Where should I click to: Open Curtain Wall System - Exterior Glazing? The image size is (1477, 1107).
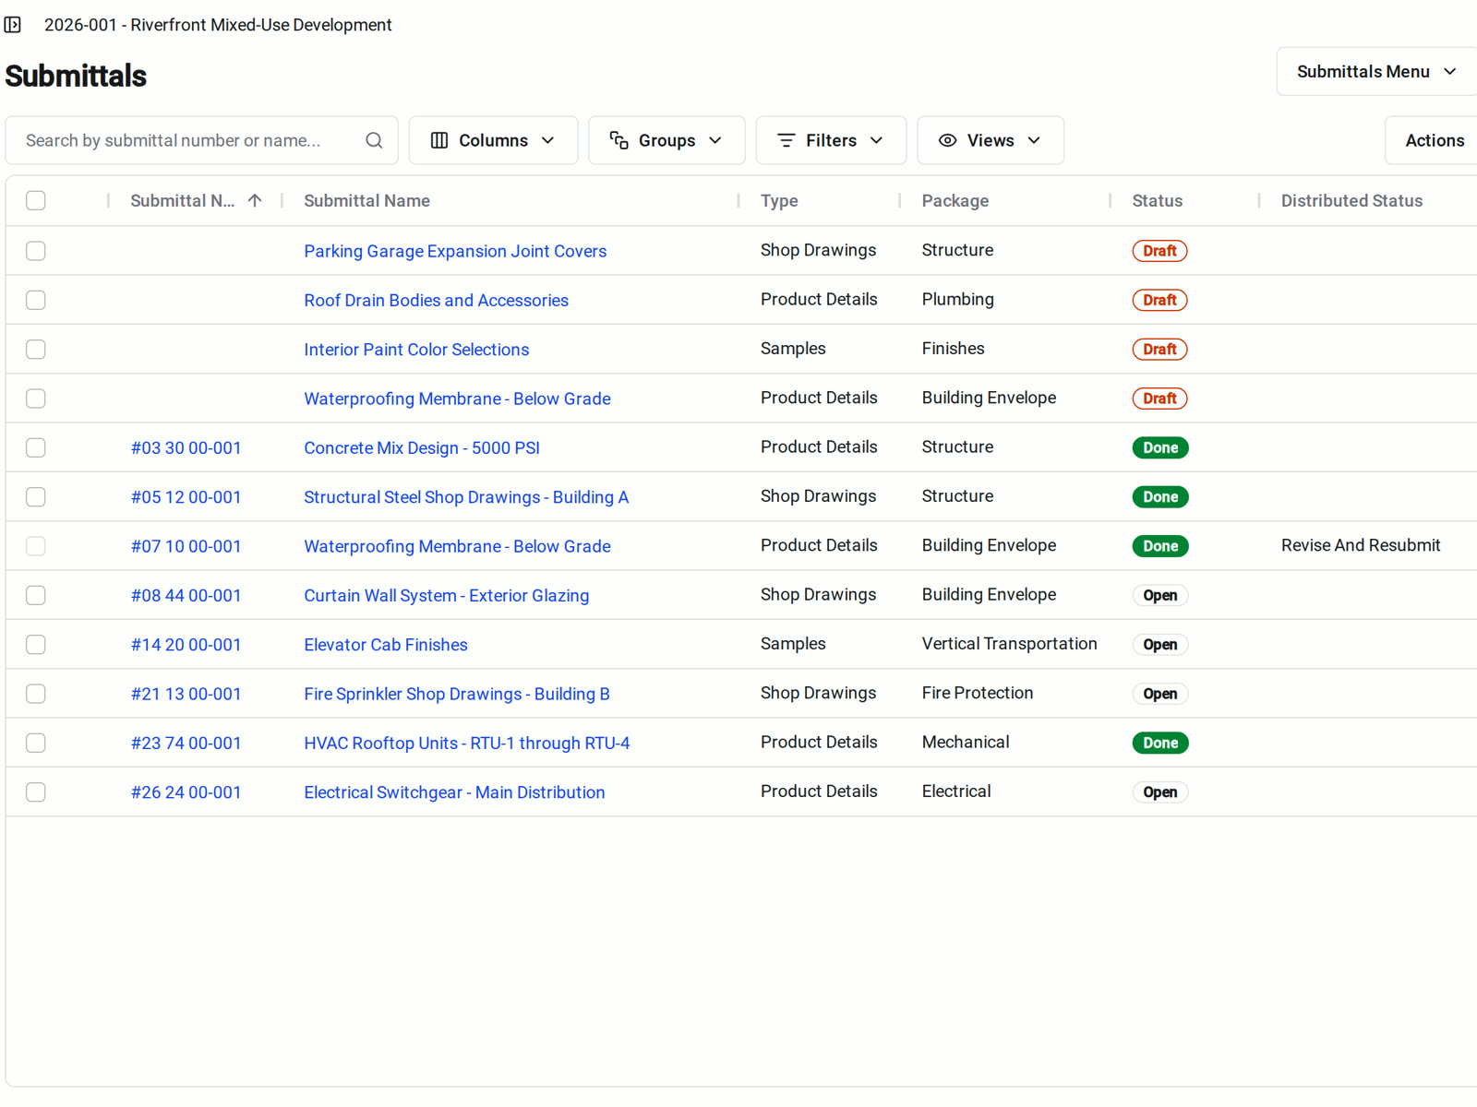(x=447, y=595)
